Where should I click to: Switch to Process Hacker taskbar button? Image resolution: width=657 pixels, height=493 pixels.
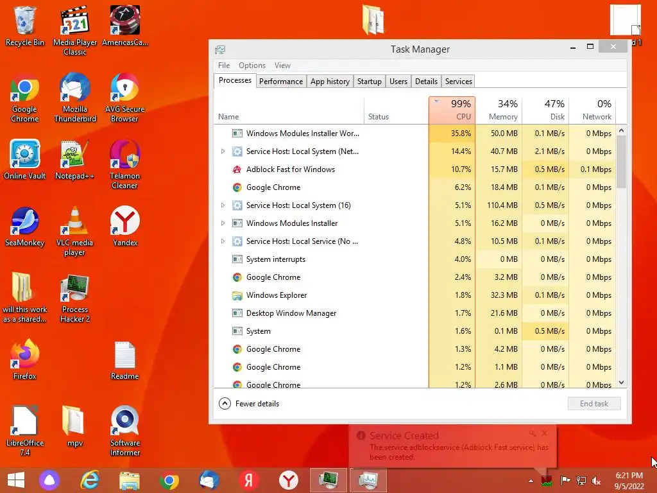tap(328, 480)
